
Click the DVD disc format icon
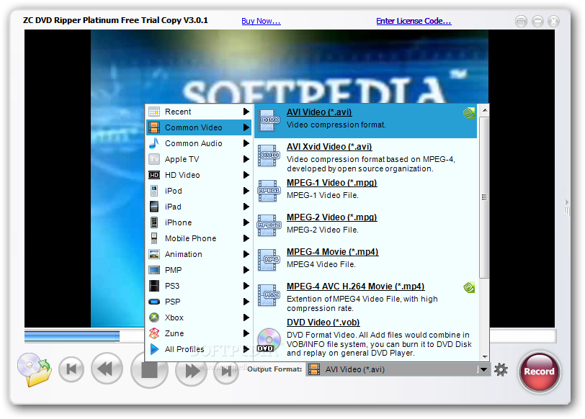tap(268, 340)
